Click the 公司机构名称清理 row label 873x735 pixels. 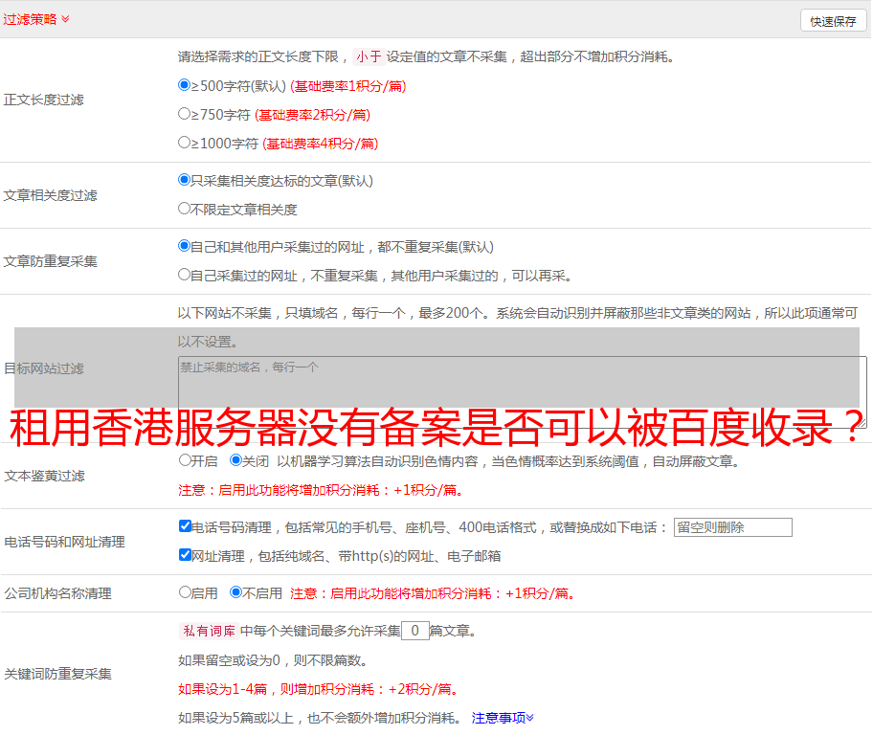click(57, 593)
